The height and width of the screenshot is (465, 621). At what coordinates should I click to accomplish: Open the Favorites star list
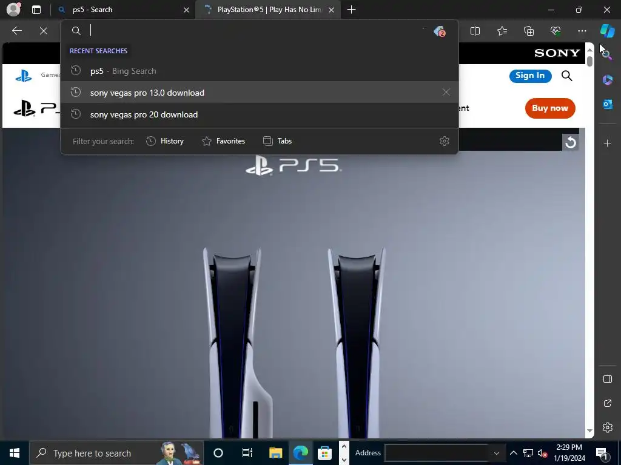[x=502, y=31]
